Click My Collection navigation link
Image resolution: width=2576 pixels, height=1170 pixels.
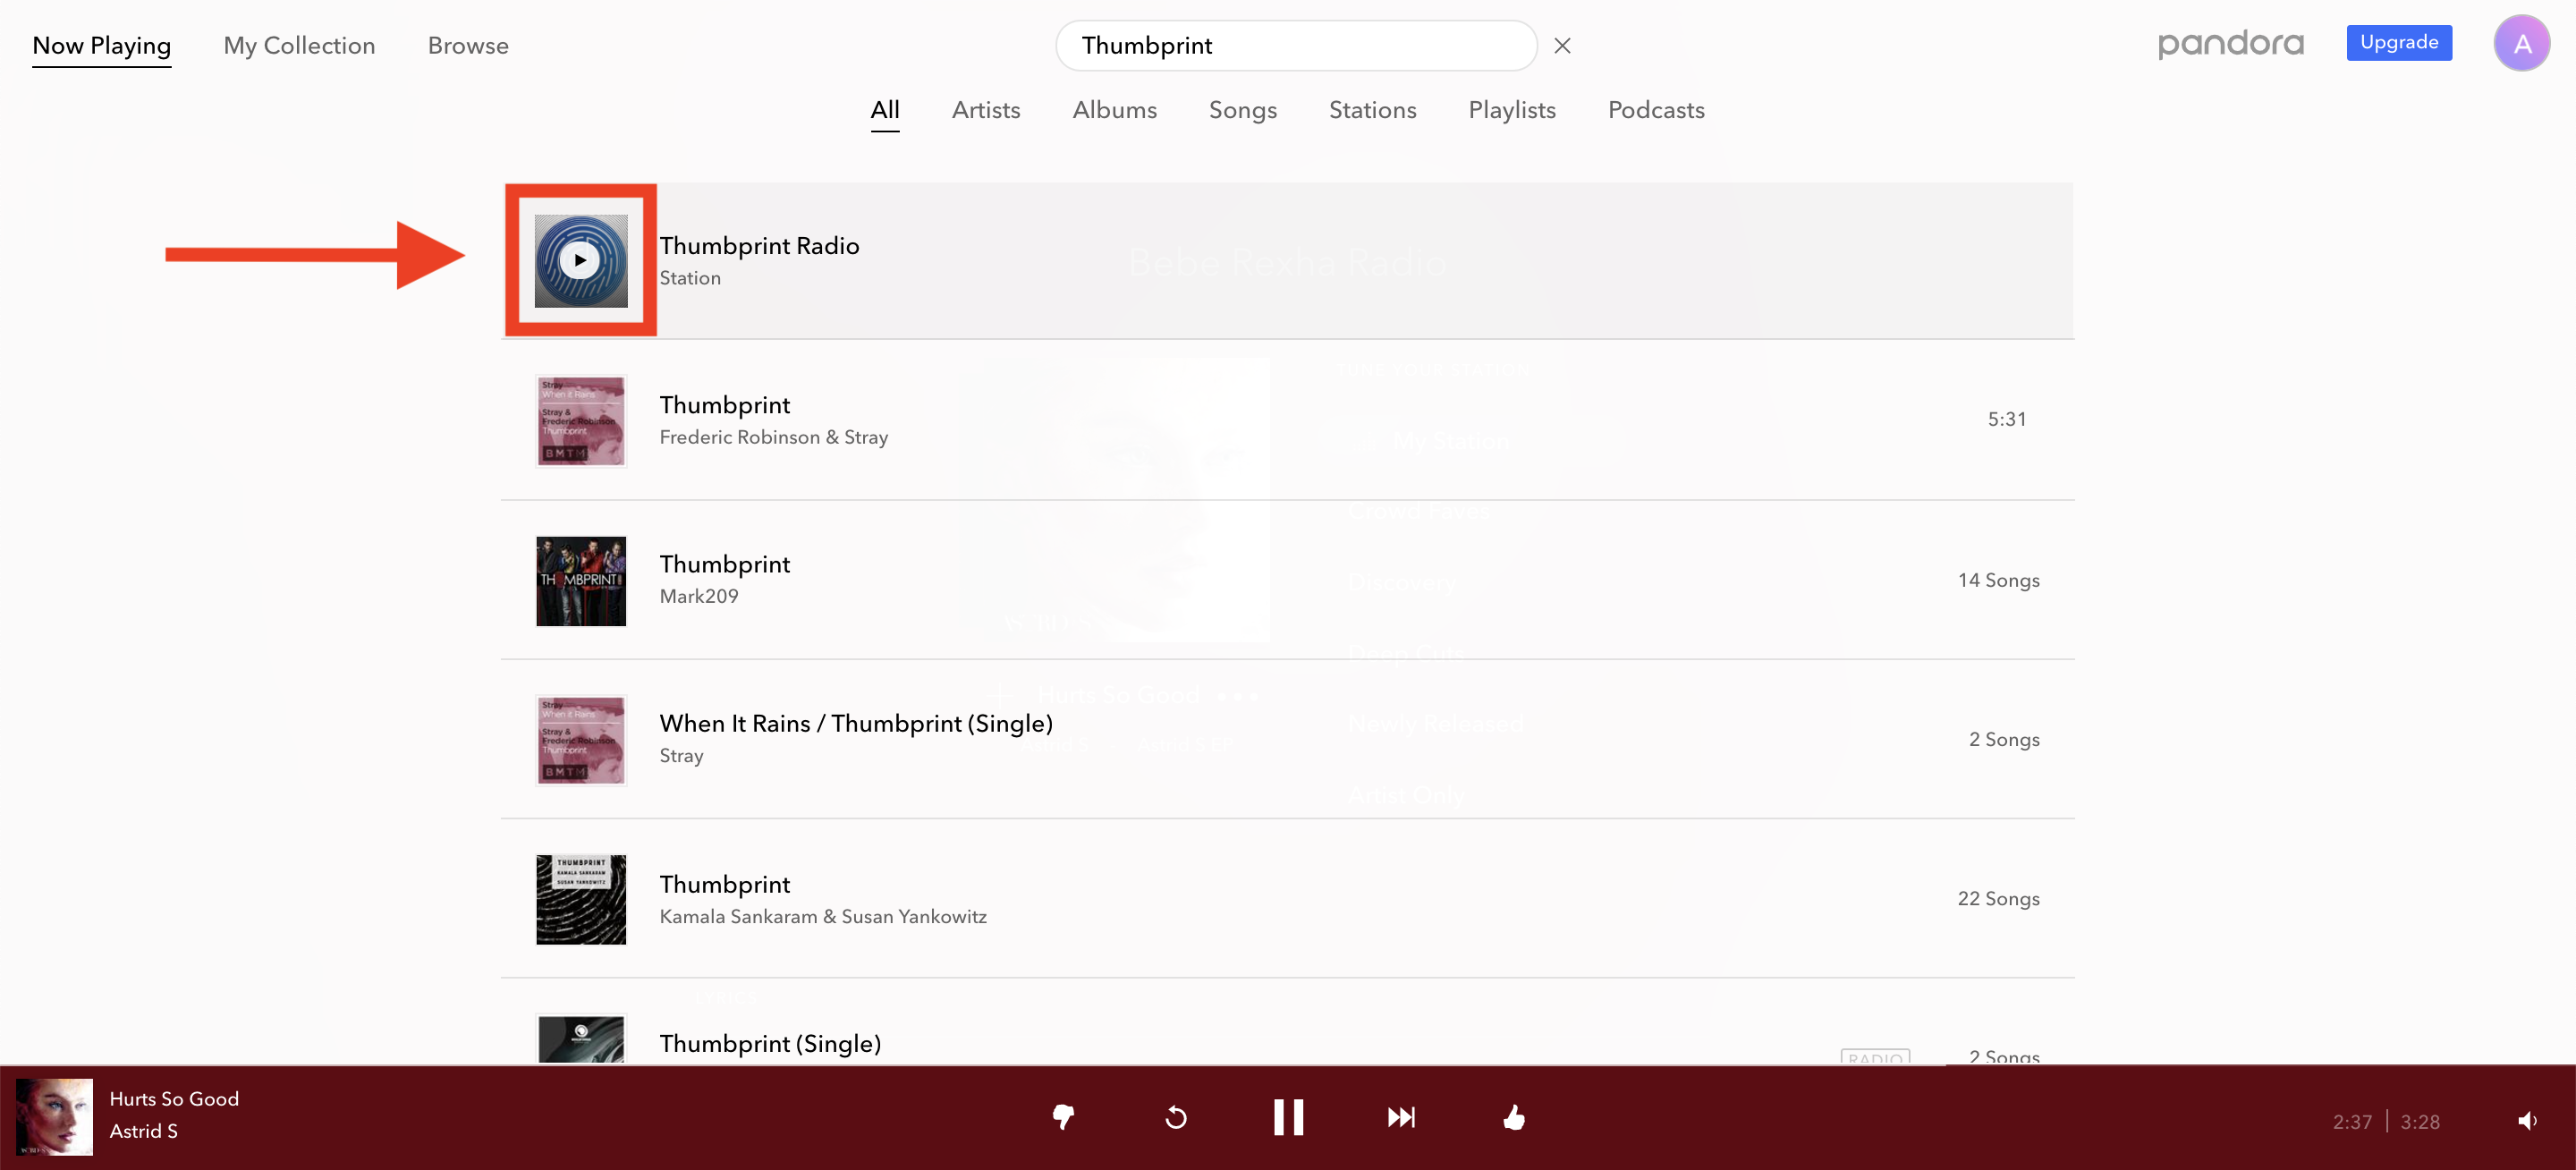click(x=299, y=45)
